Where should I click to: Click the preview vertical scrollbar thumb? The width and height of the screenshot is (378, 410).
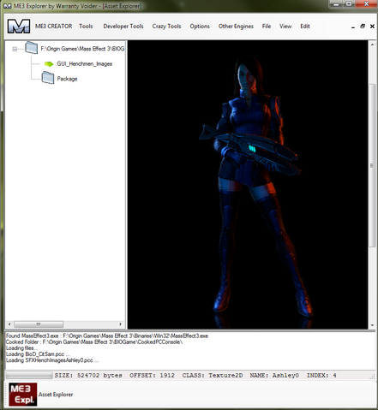(x=372, y=165)
